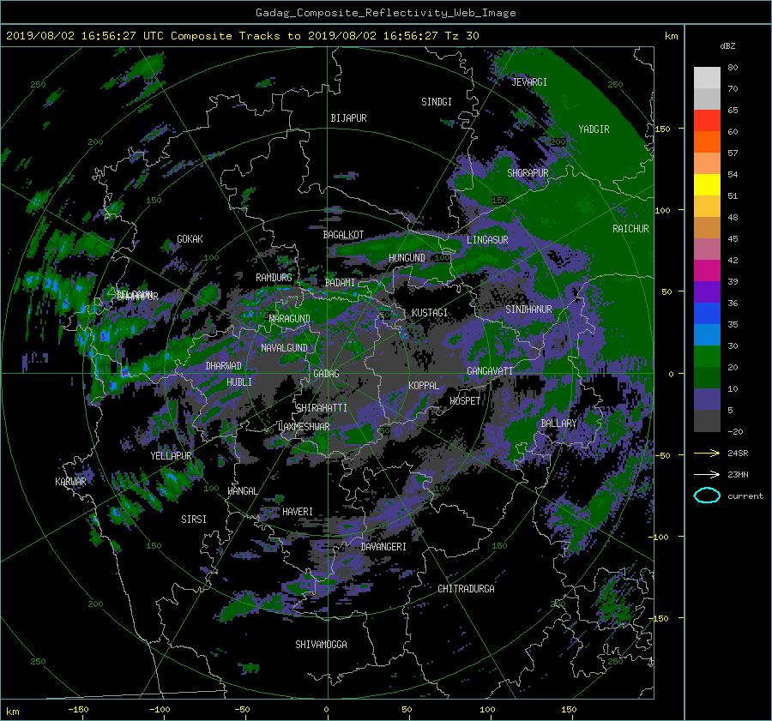Click the NARAGUND city label
The width and height of the screenshot is (772, 721).
click(x=290, y=319)
